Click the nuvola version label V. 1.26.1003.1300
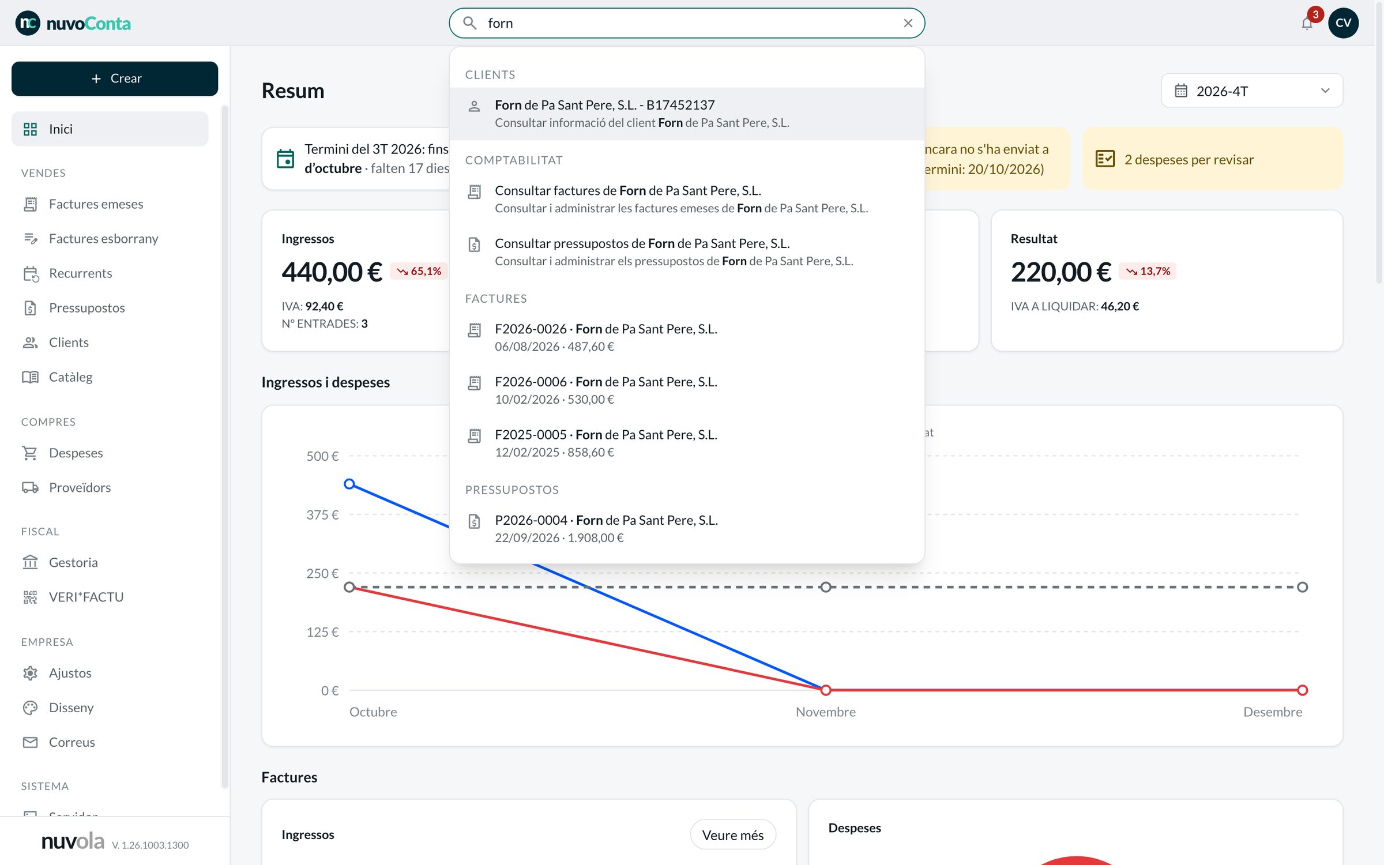This screenshot has width=1384, height=865. pyautogui.click(x=151, y=845)
